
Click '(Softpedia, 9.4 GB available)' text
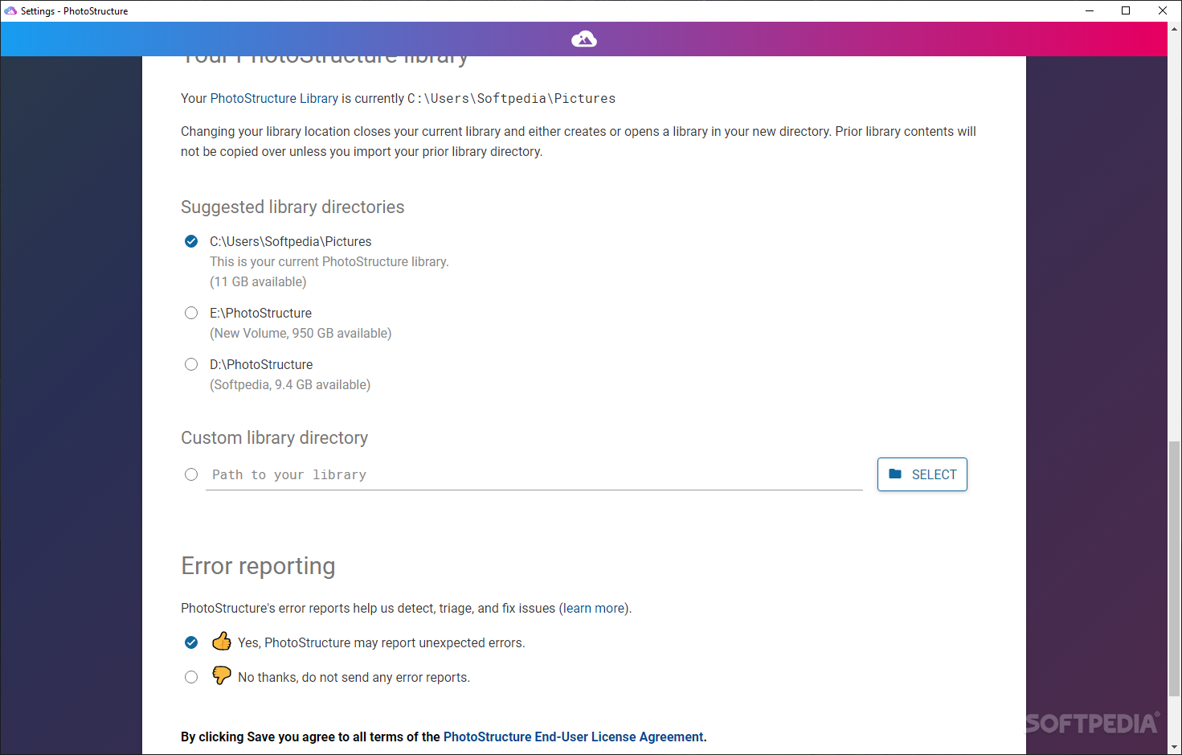(290, 384)
